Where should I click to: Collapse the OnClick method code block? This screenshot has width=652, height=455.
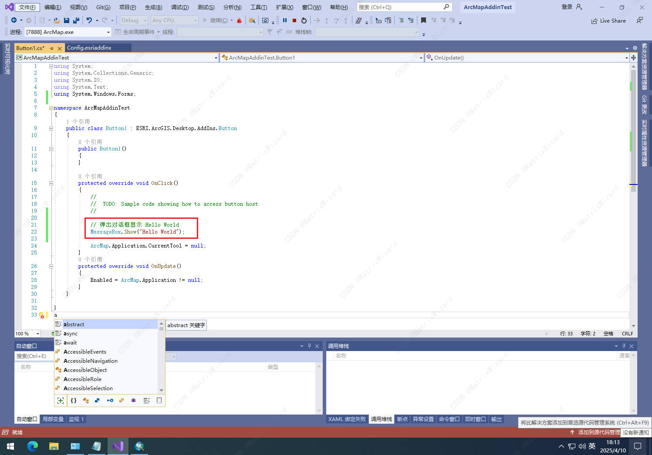[x=51, y=183]
